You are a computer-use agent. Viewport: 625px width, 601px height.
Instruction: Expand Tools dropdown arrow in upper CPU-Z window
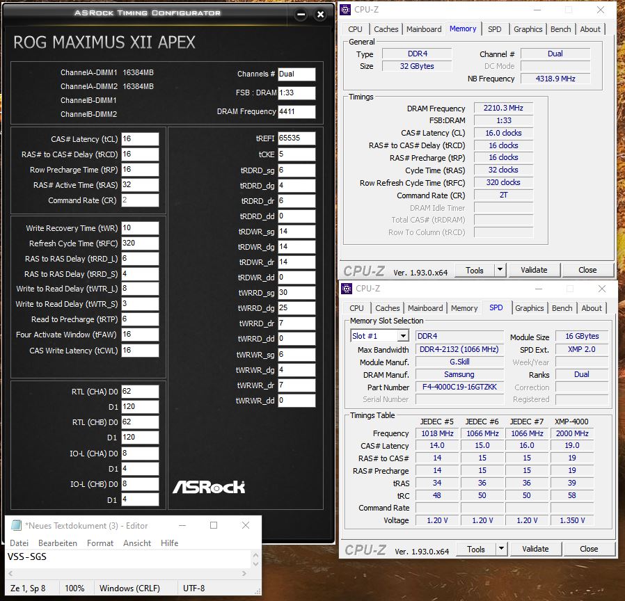tap(500, 270)
